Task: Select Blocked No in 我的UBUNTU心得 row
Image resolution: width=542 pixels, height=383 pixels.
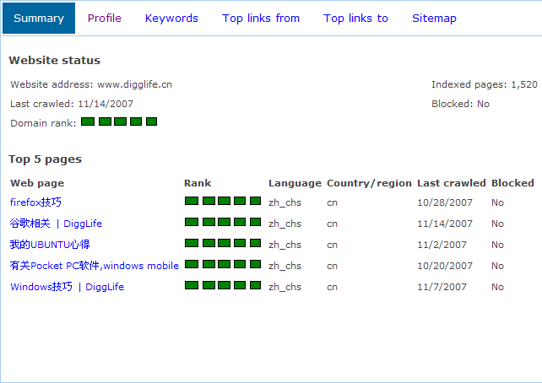Action: 497,245
